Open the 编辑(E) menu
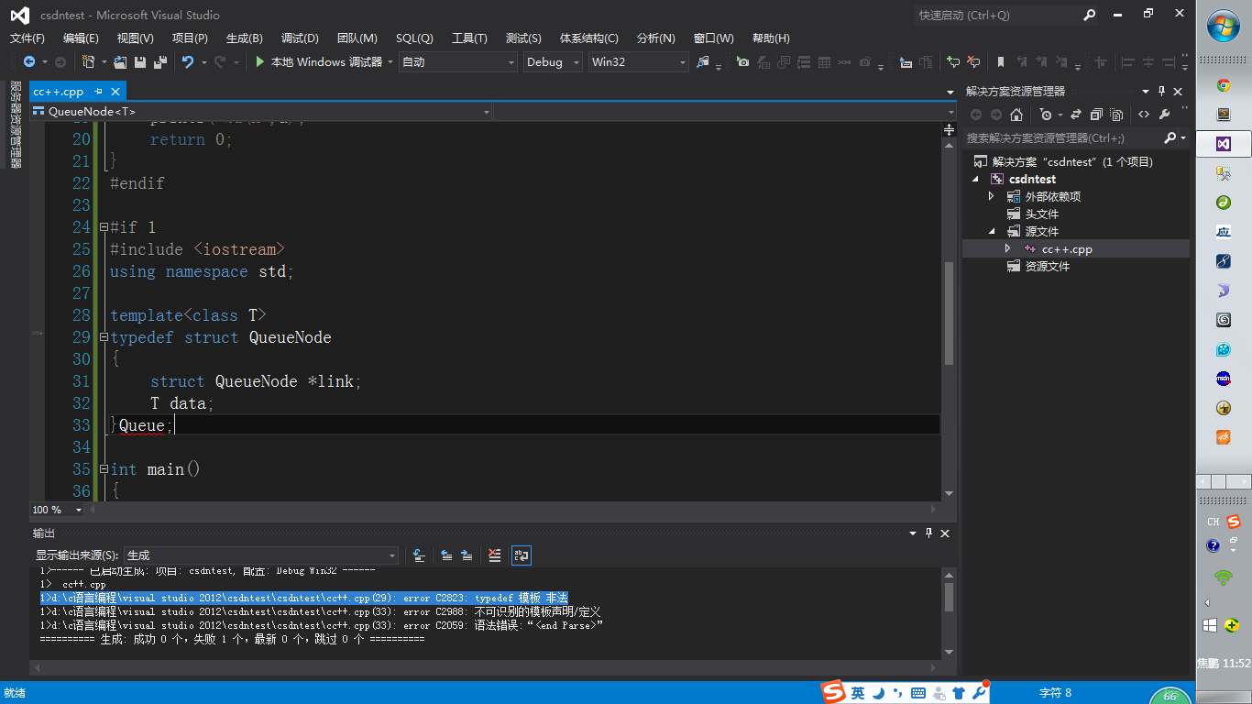The width and height of the screenshot is (1252, 704). pos(81,38)
